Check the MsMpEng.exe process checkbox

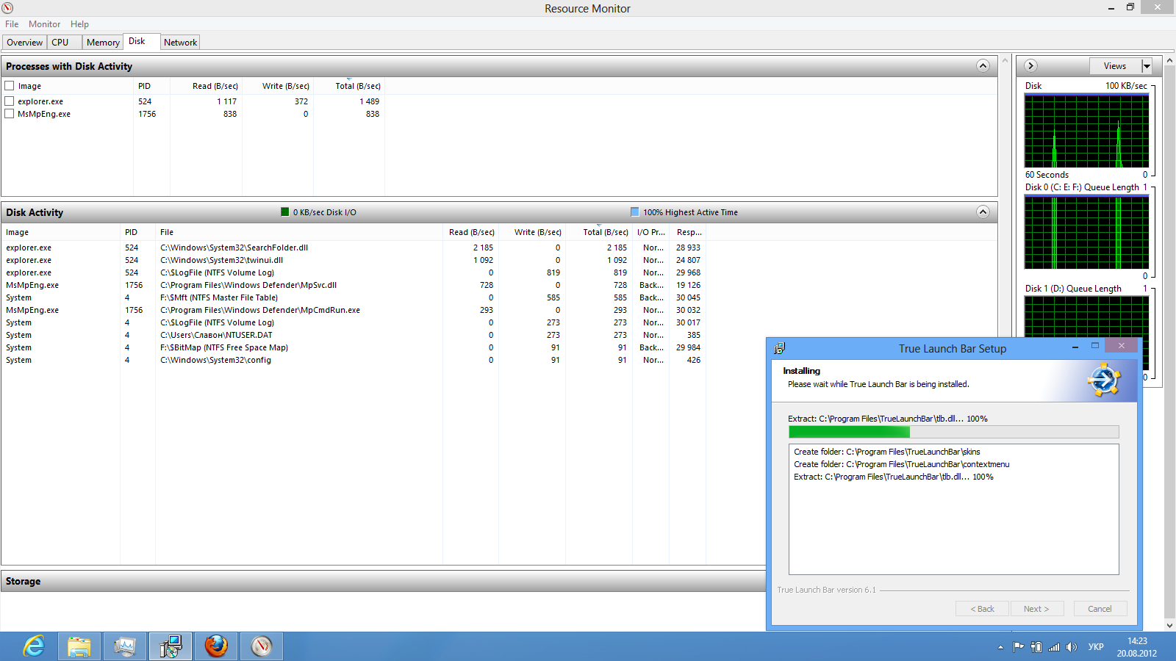tap(10, 114)
